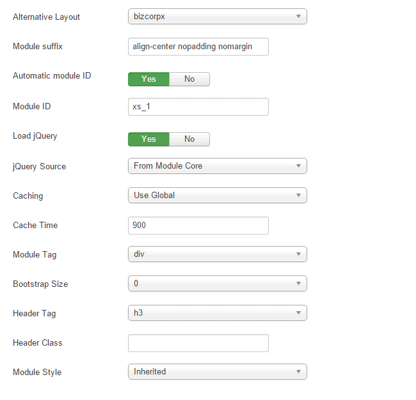Click the Header Tag dropdown arrow
Viewport: 416px width, 400px height.
[x=298, y=313]
